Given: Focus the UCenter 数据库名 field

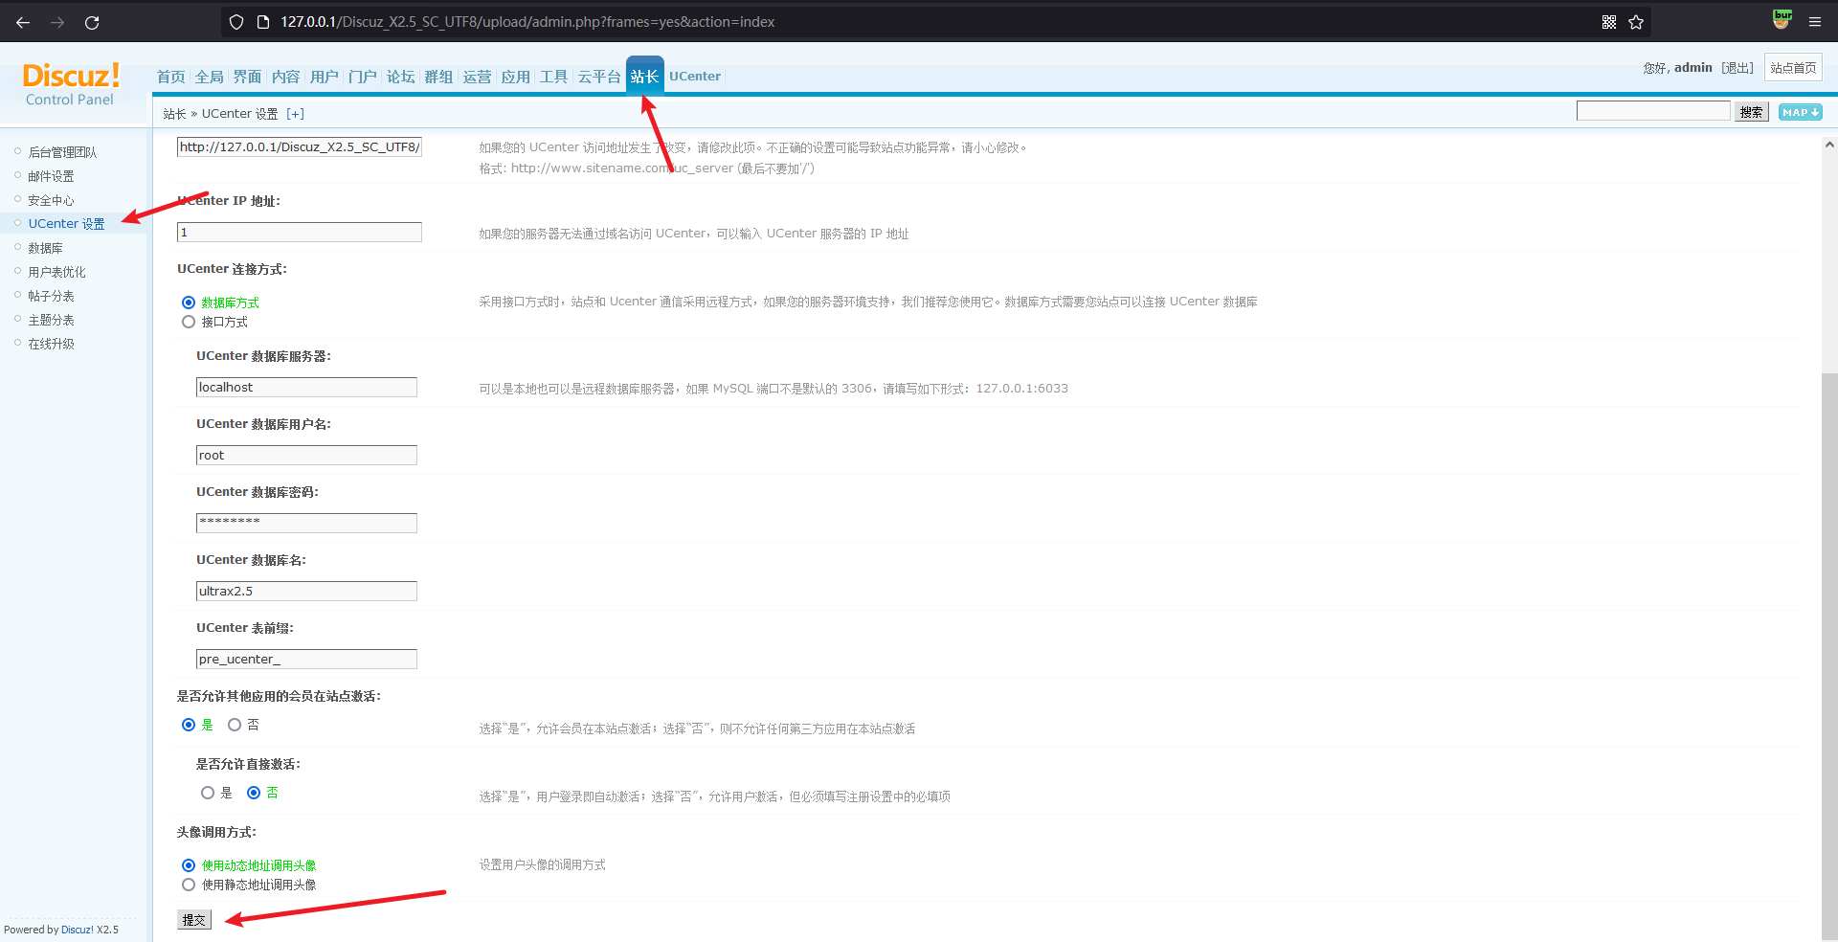Looking at the screenshot, I should (x=306, y=591).
